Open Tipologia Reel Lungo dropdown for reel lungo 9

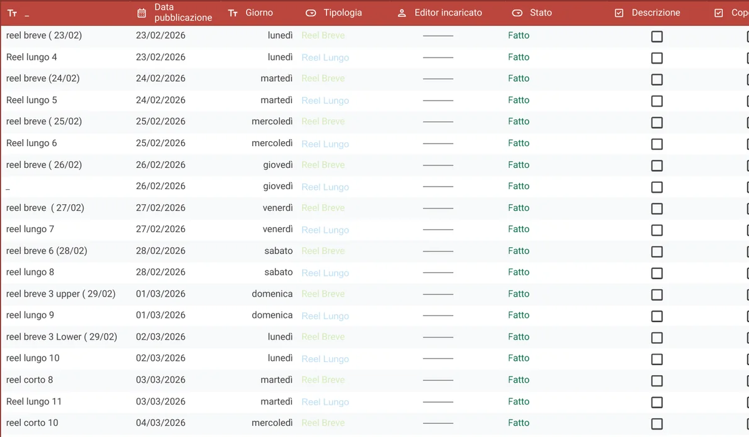pyautogui.click(x=325, y=316)
